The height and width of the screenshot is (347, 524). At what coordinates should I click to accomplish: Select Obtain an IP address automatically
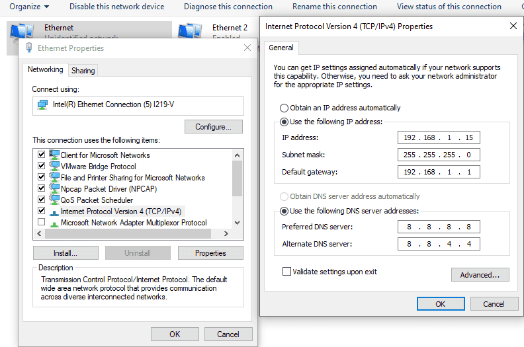pos(284,108)
